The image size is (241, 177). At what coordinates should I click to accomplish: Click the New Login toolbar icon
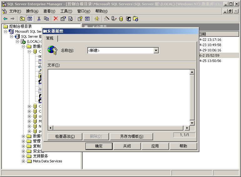click(x=128, y=19)
